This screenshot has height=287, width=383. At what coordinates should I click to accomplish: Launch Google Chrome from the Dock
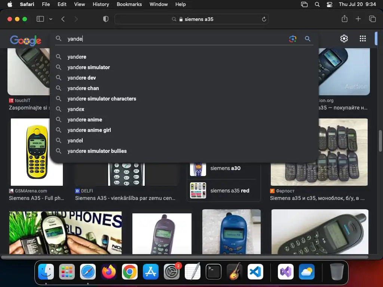coord(130,272)
